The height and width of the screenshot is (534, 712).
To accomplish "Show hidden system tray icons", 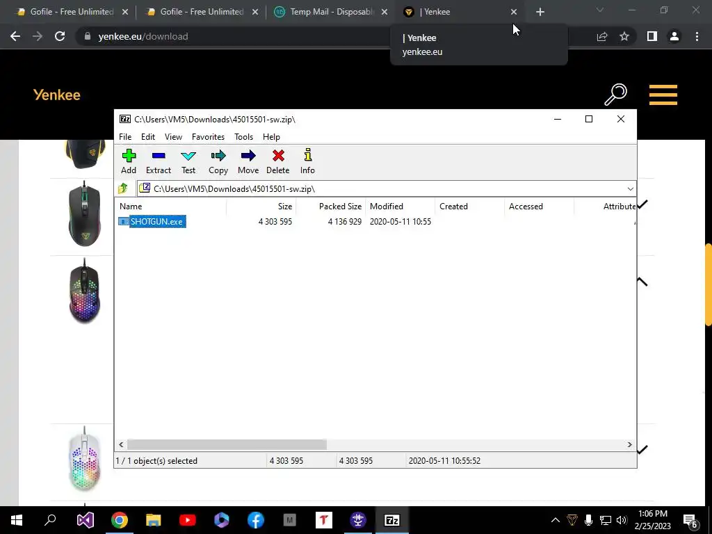I will click(x=556, y=520).
